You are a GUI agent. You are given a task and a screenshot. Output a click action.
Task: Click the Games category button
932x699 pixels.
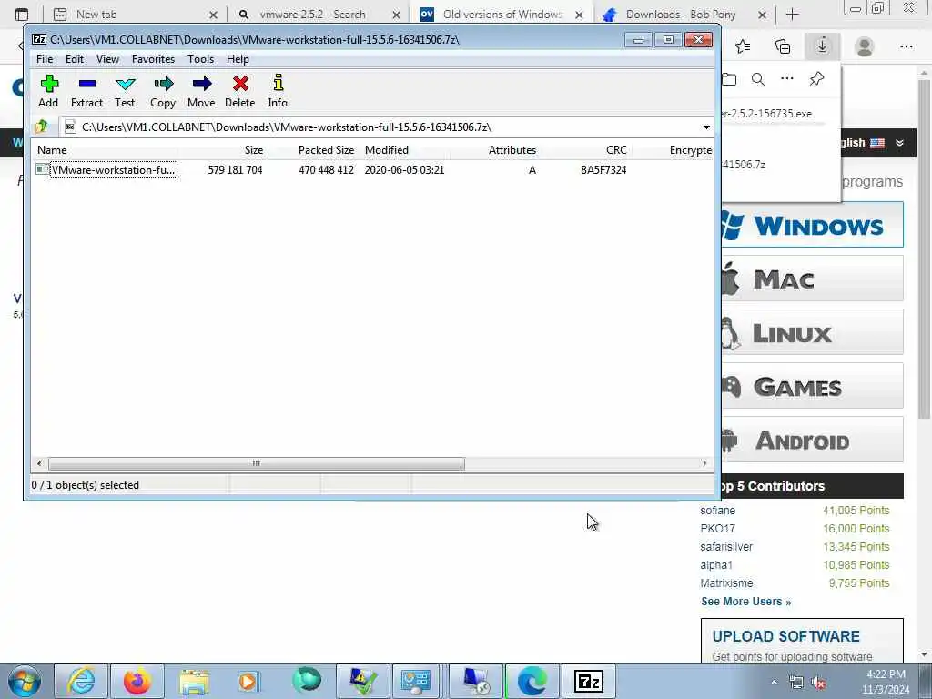pos(812,386)
